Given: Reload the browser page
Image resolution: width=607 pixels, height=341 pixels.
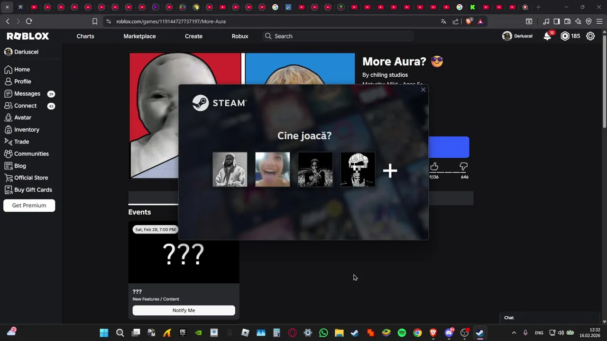Looking at the screenshot, I should [29, 21].
